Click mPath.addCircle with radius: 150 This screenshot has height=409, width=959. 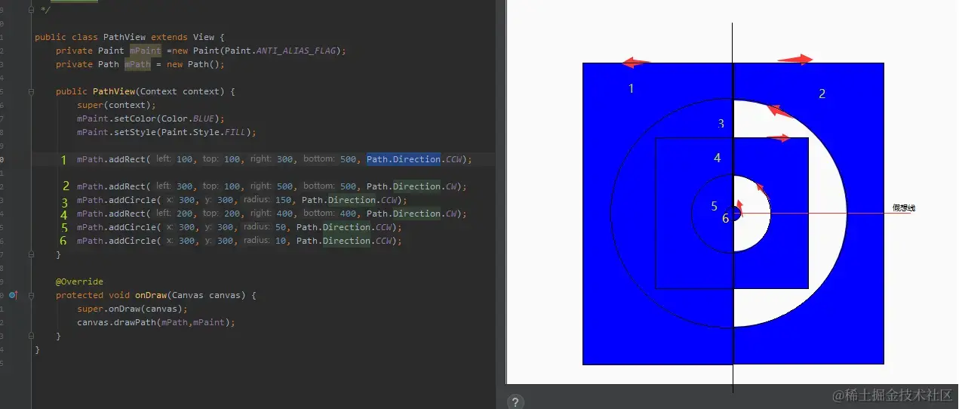tap(242, 200)
